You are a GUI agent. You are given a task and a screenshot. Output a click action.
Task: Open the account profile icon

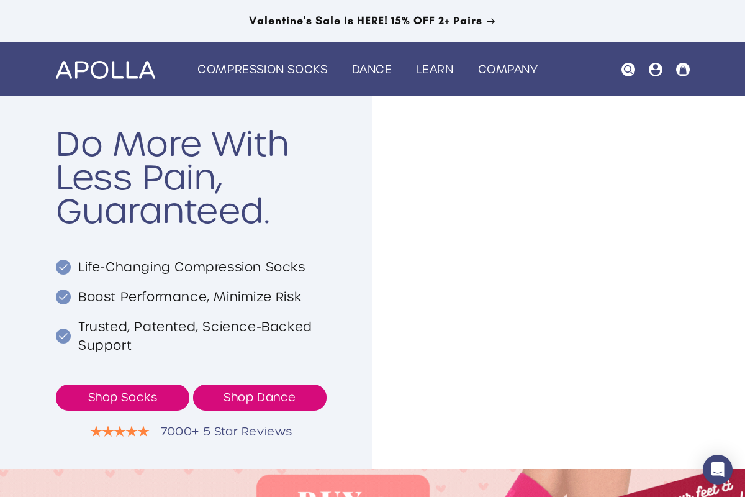coord(656,70)
